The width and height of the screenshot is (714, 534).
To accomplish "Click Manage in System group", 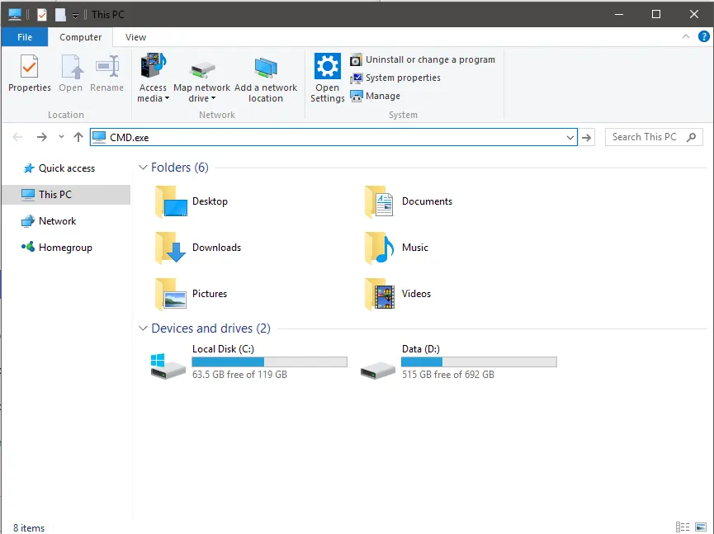I will point(376,96).
